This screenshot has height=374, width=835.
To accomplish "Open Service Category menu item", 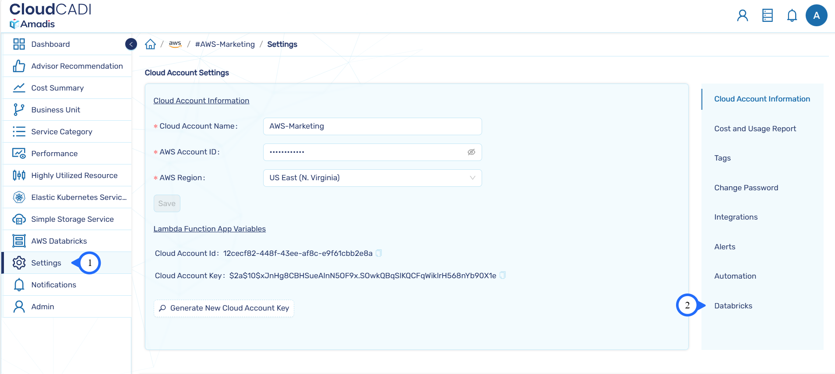I will pos(67,132).
